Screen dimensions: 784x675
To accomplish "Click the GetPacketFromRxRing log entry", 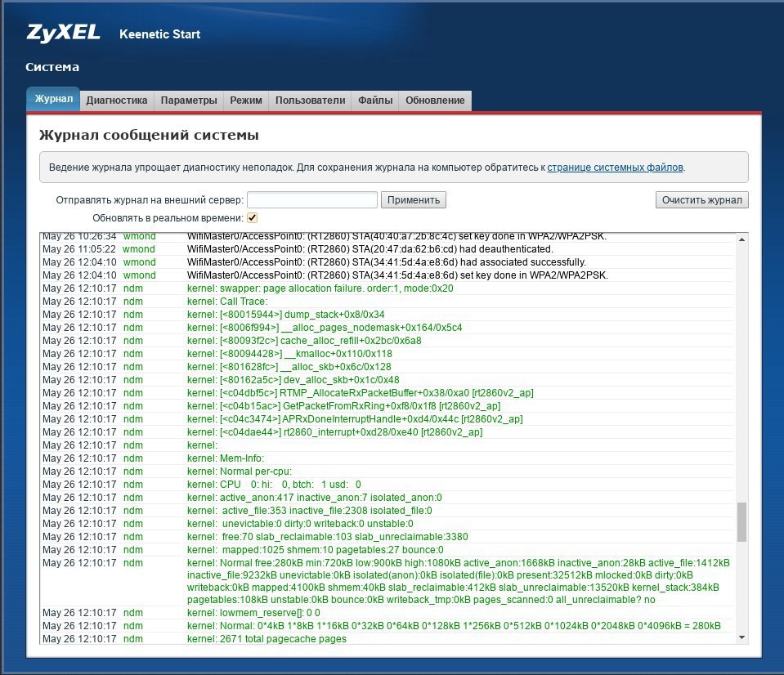I will click(388, 405).
